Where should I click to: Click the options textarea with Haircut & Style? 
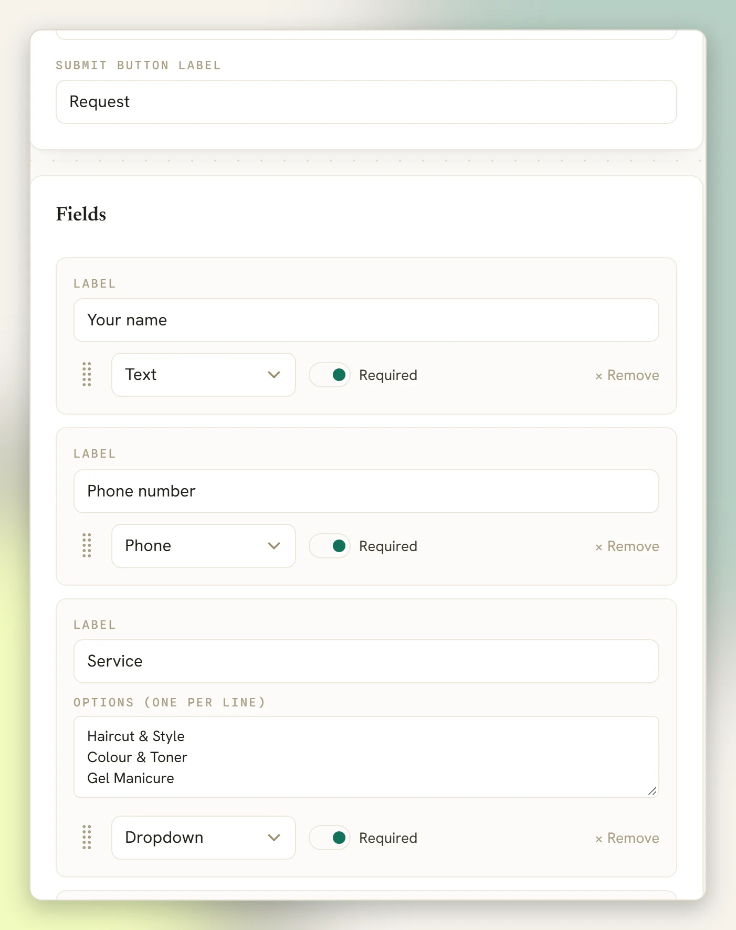(x=366, y=757)
